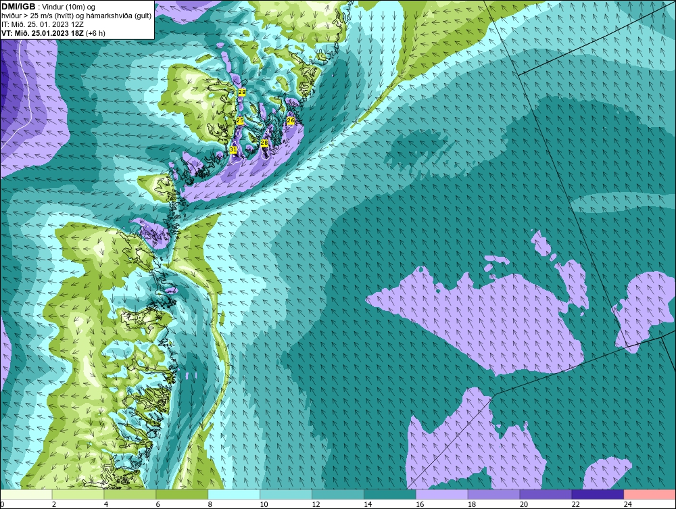
Task: Click the legend scale number 14
Action: 368,504
